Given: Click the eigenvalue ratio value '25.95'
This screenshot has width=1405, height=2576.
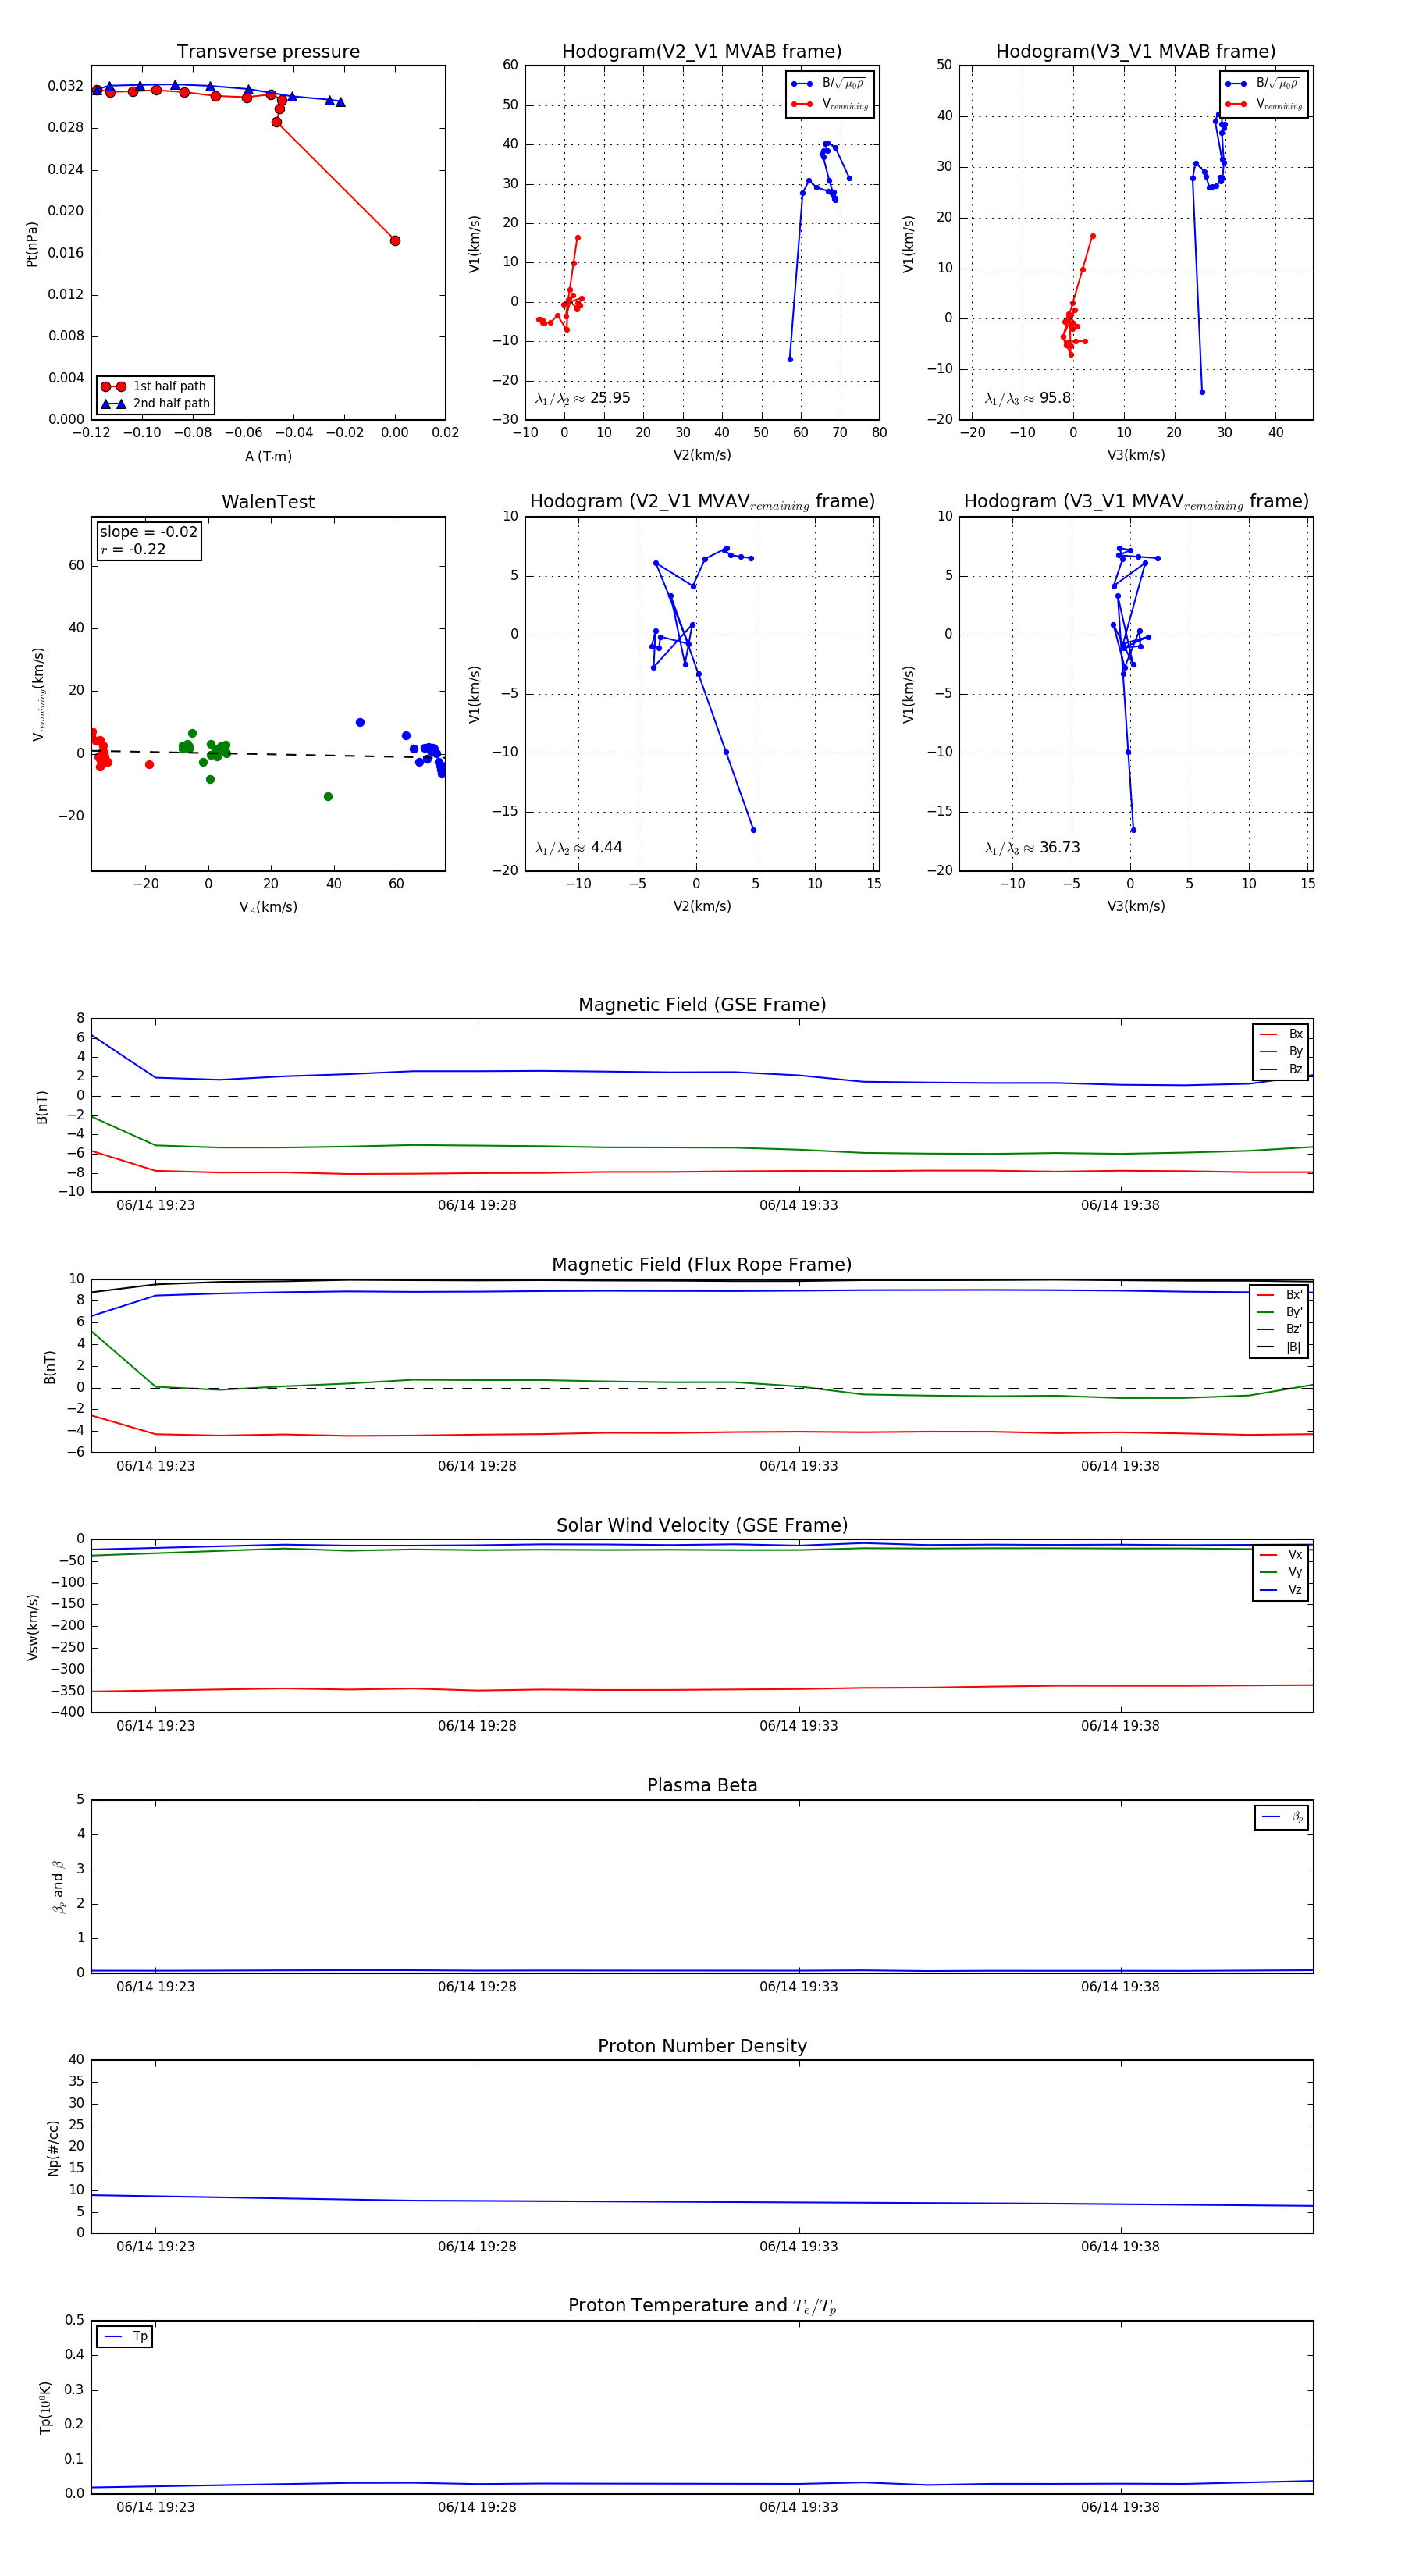Looking at the screenshot, I should (610, 398).
